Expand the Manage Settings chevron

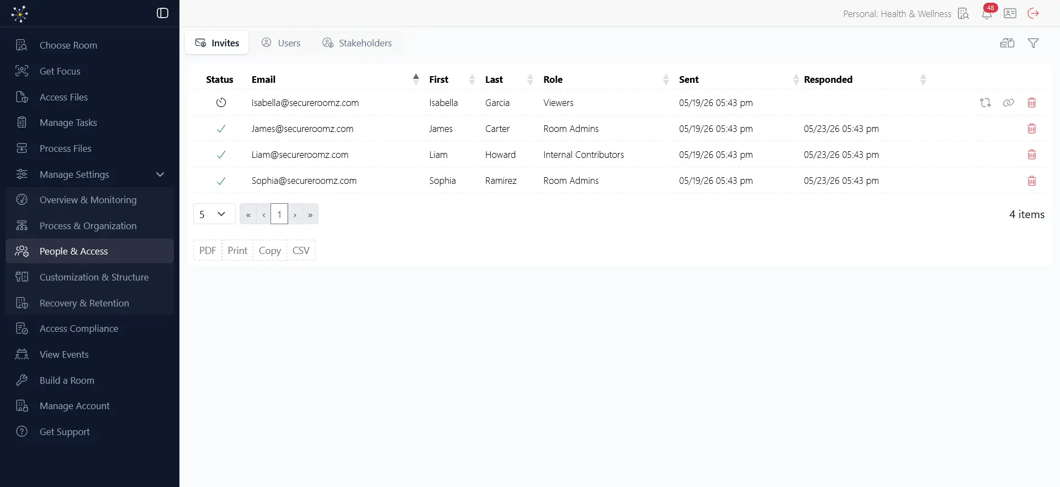click(x=160, y=174)
